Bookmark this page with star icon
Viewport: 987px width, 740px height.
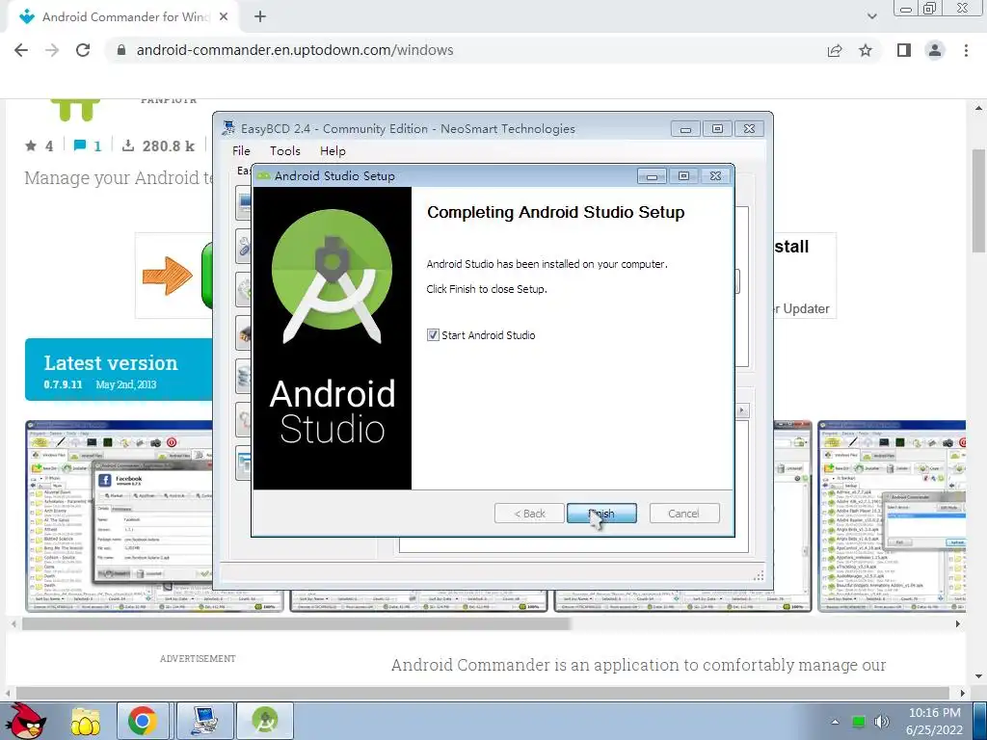point(866,50)
